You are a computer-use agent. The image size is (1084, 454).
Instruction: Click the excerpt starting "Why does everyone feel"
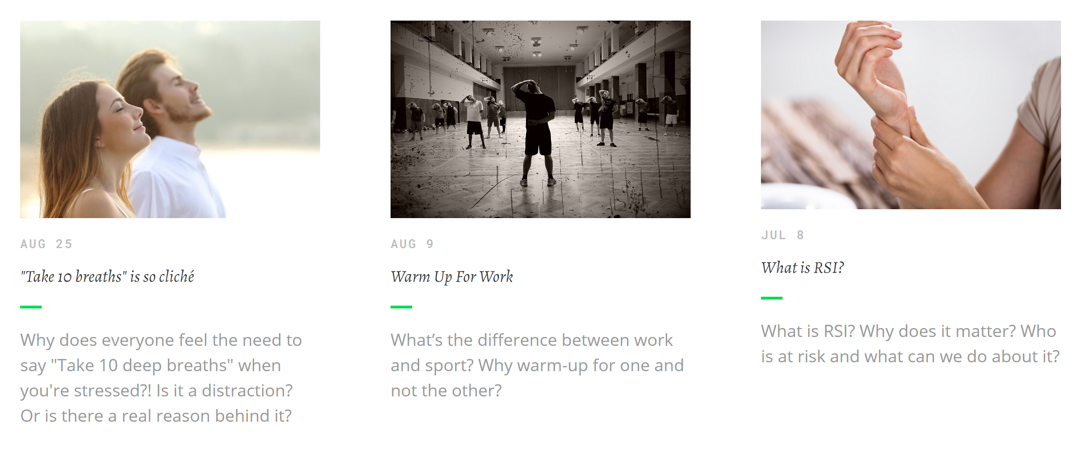(161, 378)
